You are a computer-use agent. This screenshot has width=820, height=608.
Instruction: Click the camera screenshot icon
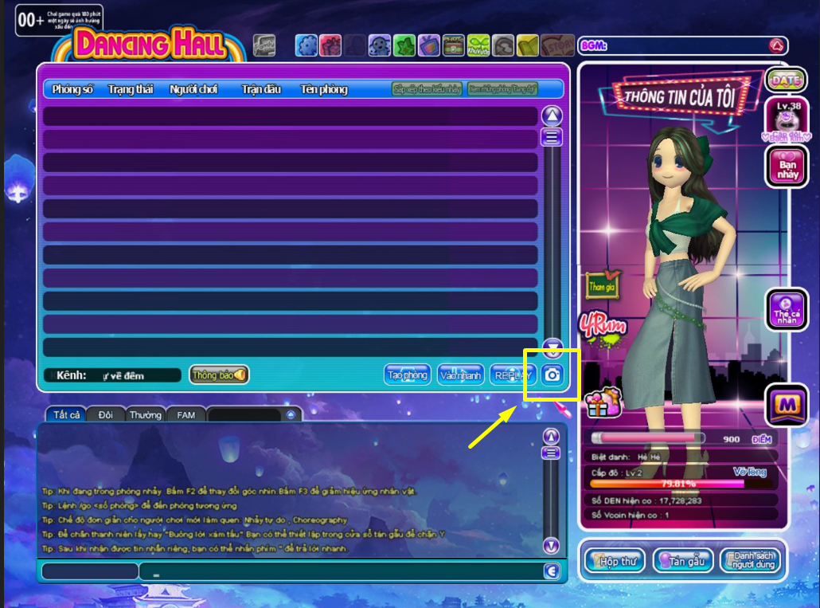point(552,375)
